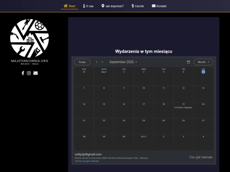
Task: Select day 30 in calendar
Action: click(x=124, y=136)
